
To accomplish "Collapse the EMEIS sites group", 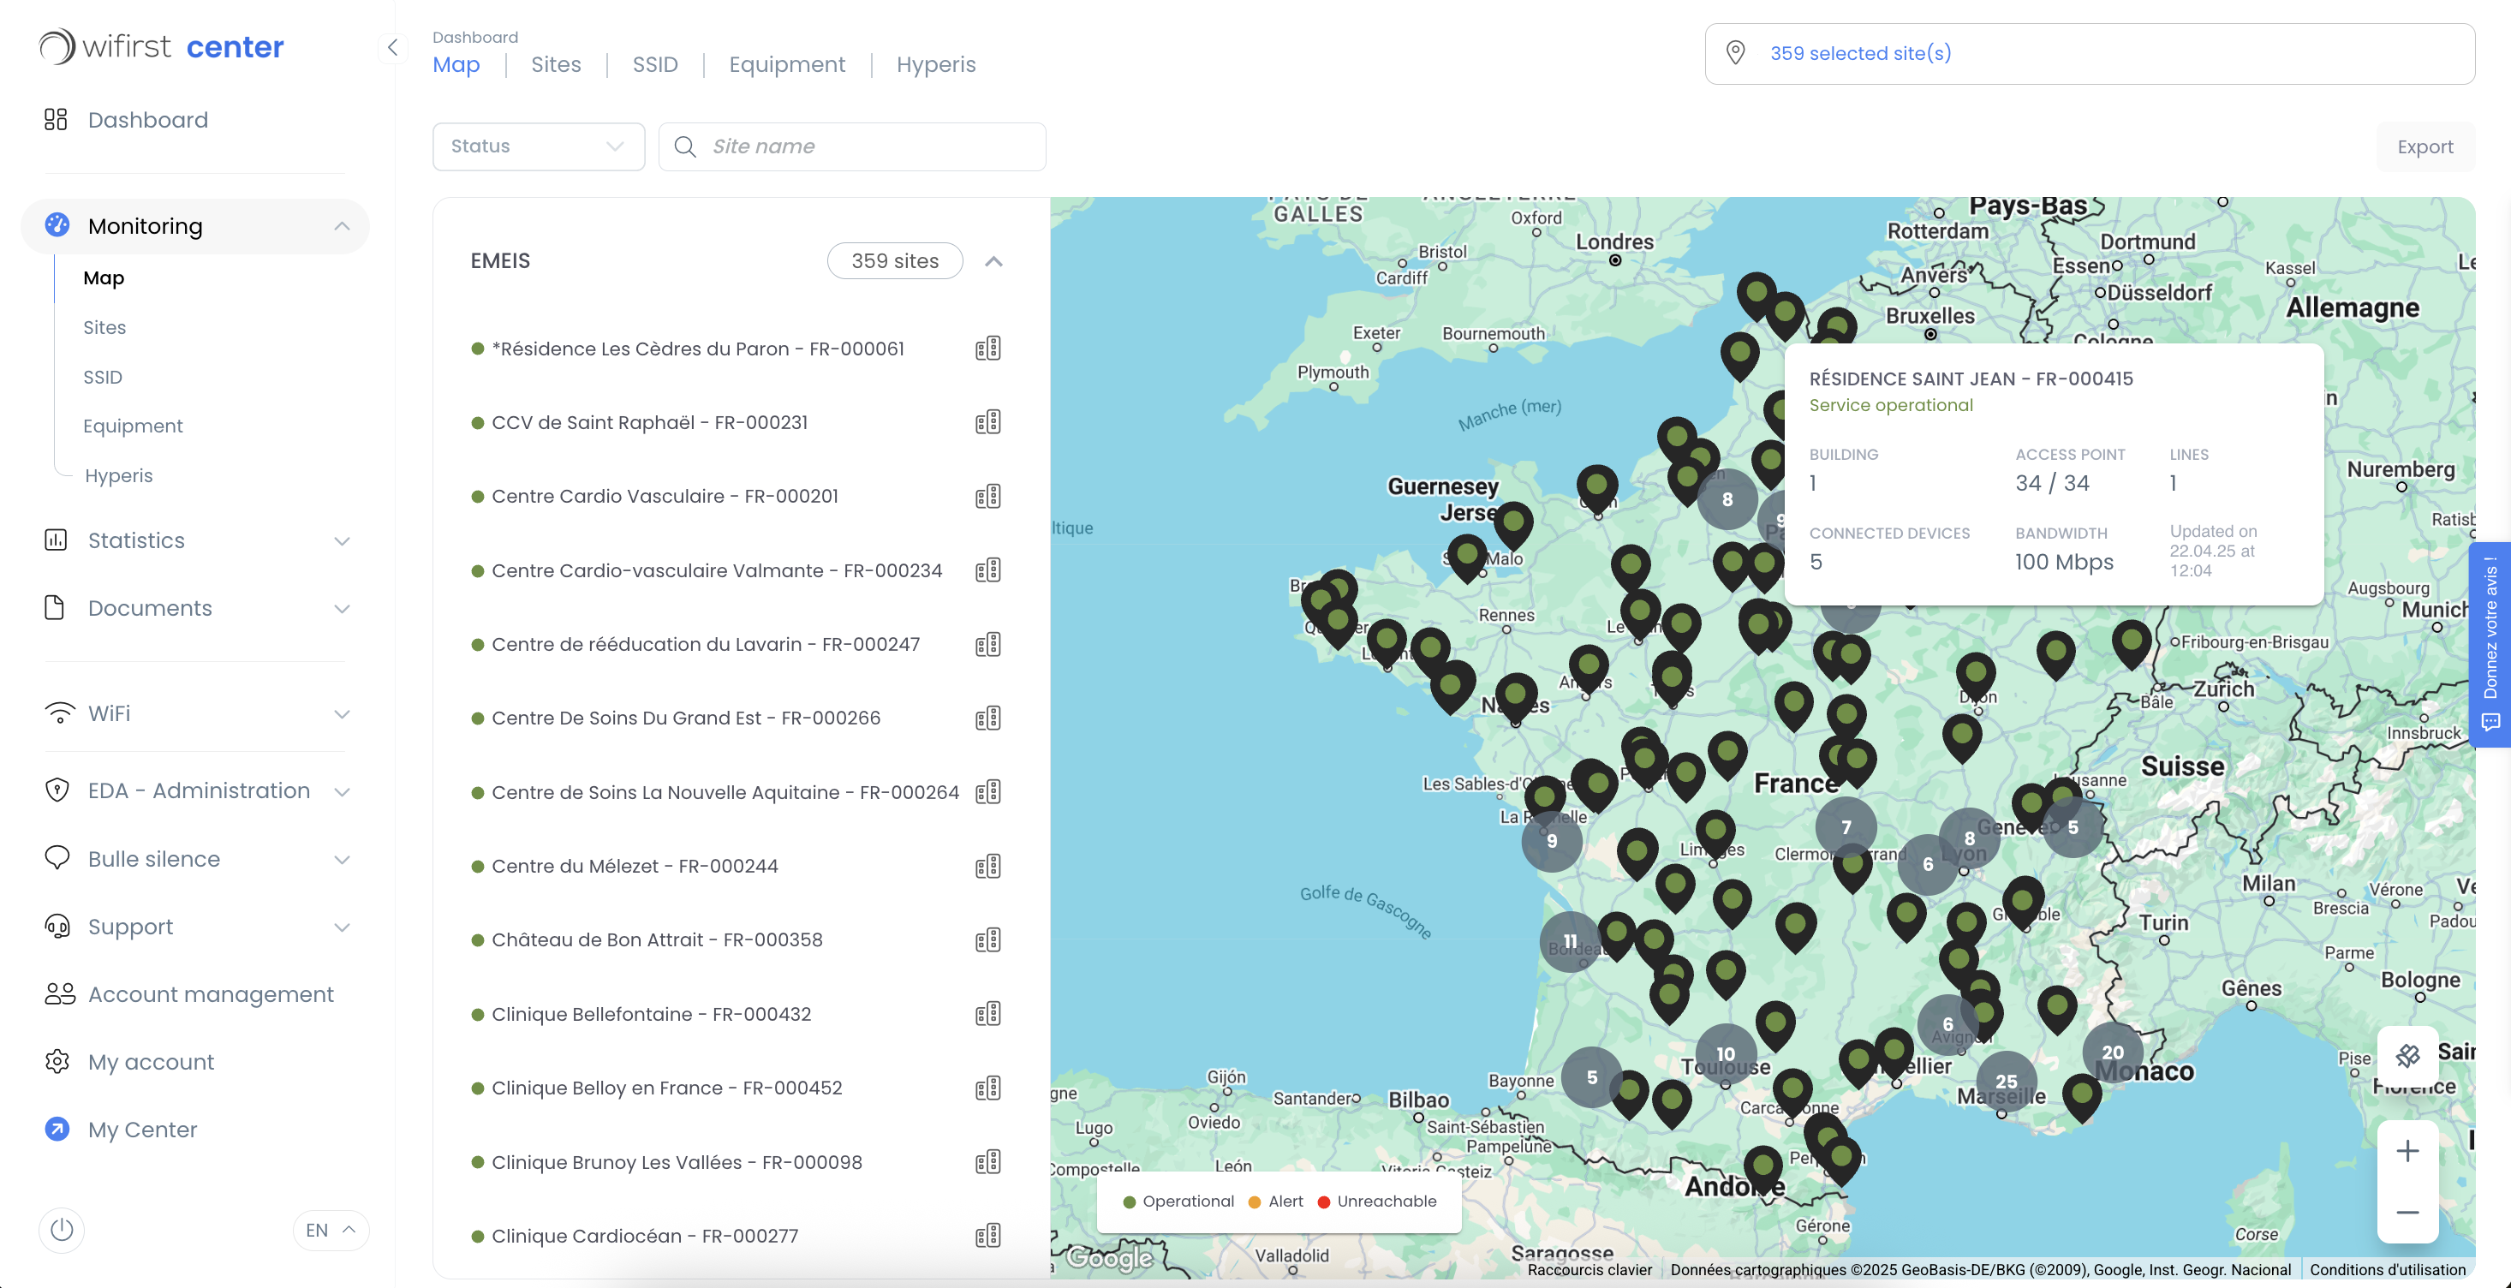I will [x=993, y=261].
